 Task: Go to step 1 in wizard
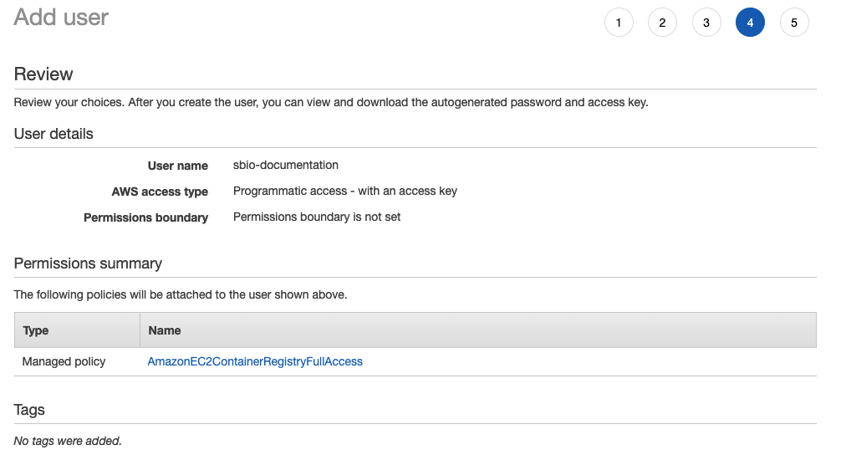[619, 23]
